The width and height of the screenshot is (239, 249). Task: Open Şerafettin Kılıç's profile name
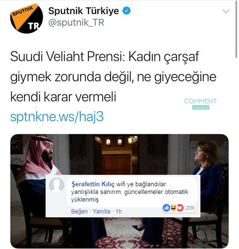click(93, 184)
